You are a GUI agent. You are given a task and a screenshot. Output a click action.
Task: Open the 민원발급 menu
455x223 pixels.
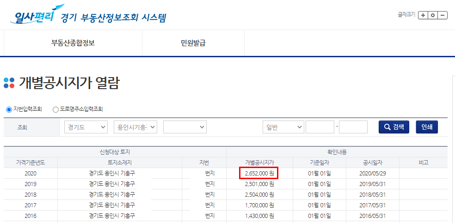click(x=193, y=43)
